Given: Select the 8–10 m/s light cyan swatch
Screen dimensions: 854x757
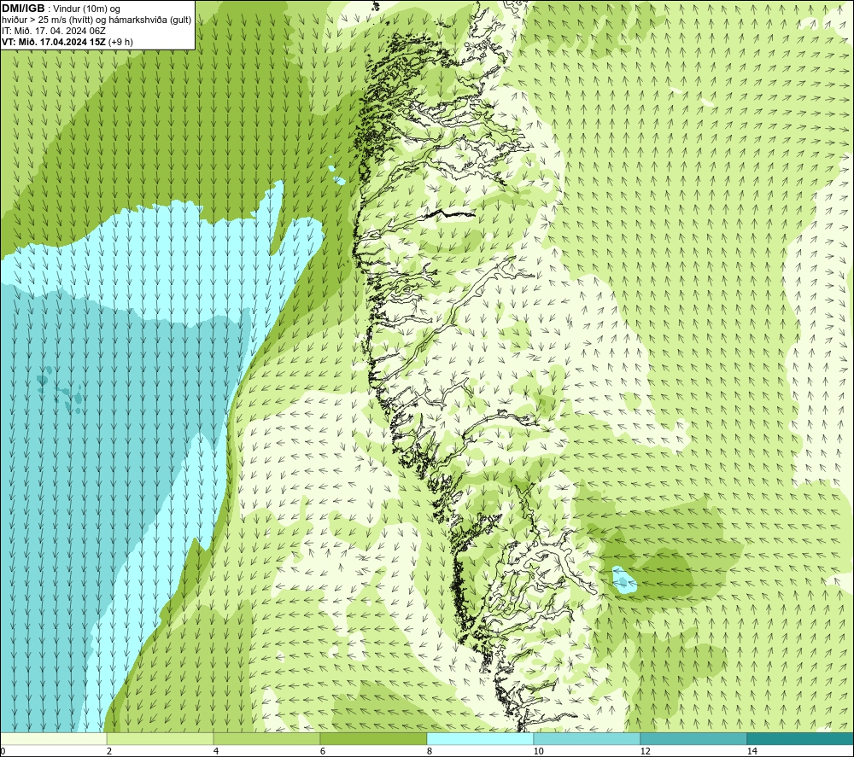Looking at the screenshot, I should 480,738.
